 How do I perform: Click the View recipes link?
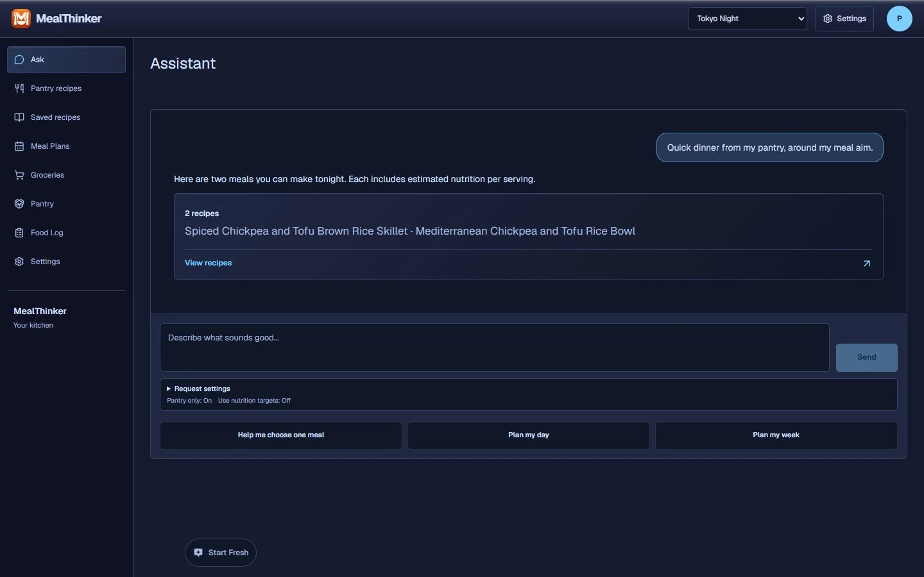click(x=208, y=263)
